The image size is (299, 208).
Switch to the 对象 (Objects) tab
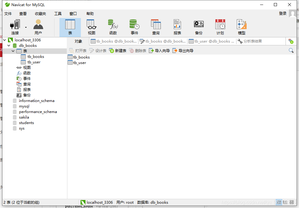(79, 41)
